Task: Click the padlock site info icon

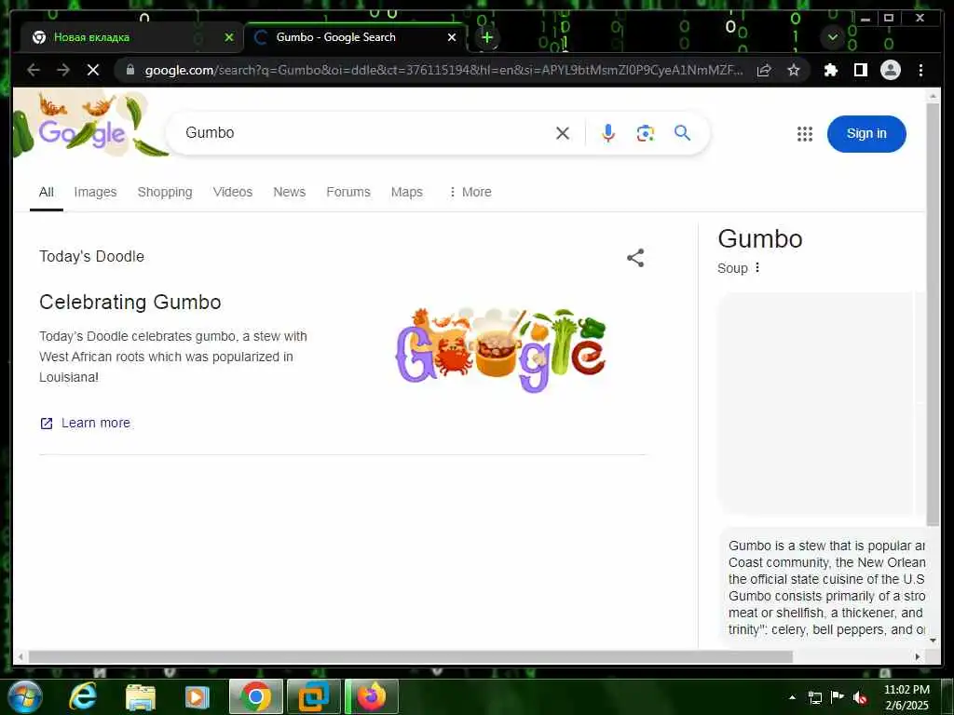Action: click(130, 71)
